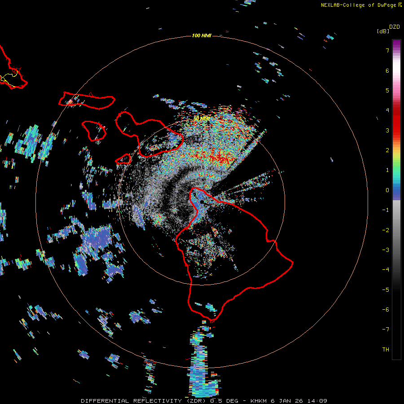Click the 0 value on the dB scale
404x404 pixels.
pyautogui.click(x=387, y=190)
